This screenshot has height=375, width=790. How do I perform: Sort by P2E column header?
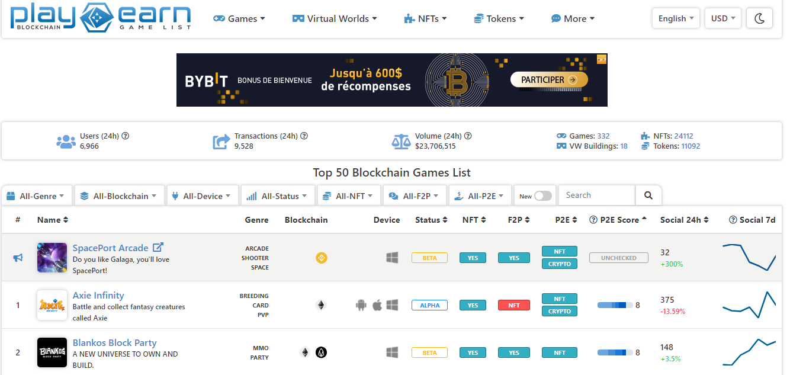pyautogui.click(x=566, y=220)
